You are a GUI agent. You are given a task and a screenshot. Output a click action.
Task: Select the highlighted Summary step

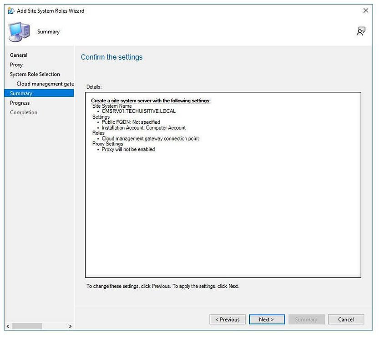pos(20,93)
